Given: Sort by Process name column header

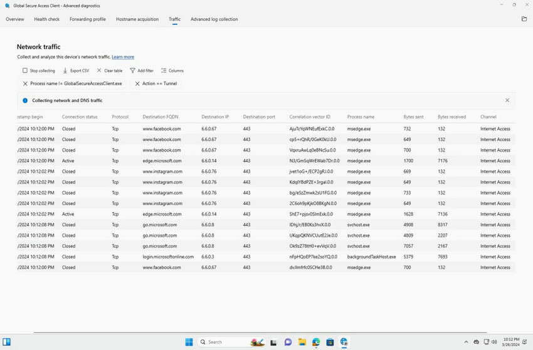Looking at the screenshot, I should coord(361,117).
